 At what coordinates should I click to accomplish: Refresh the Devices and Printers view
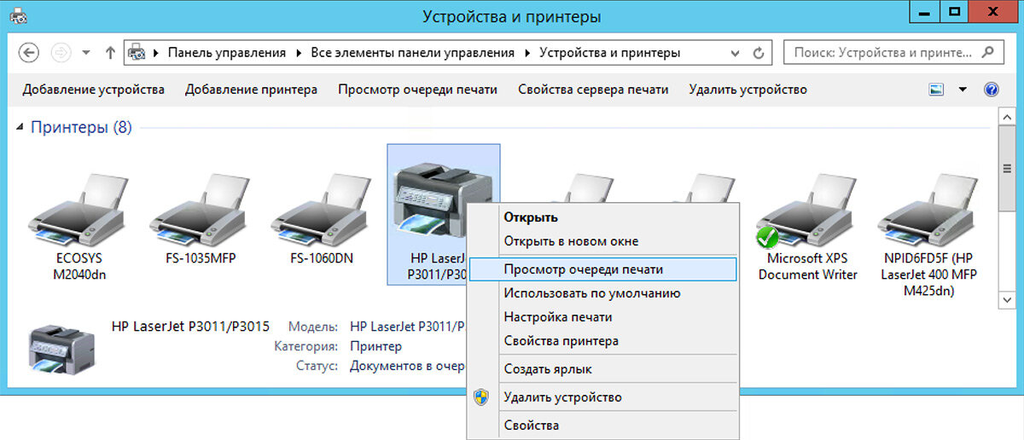point(758,53)
